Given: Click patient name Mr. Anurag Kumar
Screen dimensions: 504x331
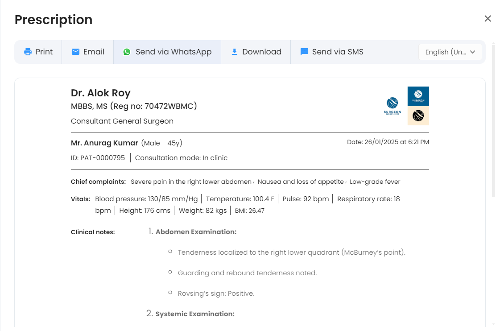Looking at the screenshot, I should (x=104, y=143).
